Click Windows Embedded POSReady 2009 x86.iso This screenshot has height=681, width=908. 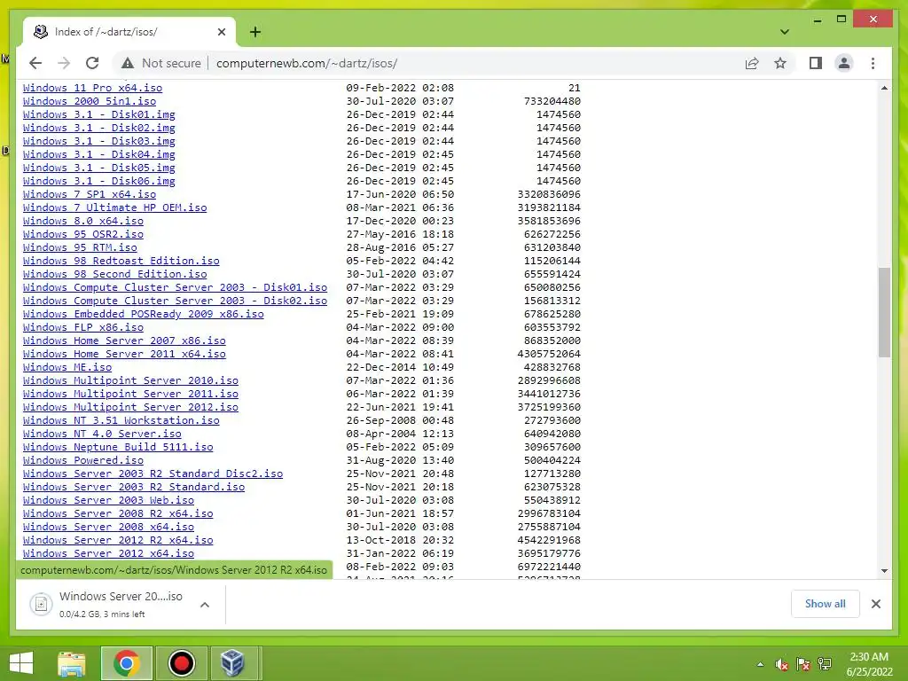[x=143, y=315]
